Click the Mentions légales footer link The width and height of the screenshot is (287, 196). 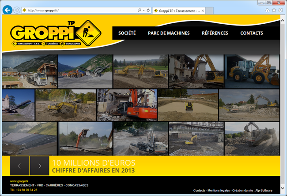point(219,191)
